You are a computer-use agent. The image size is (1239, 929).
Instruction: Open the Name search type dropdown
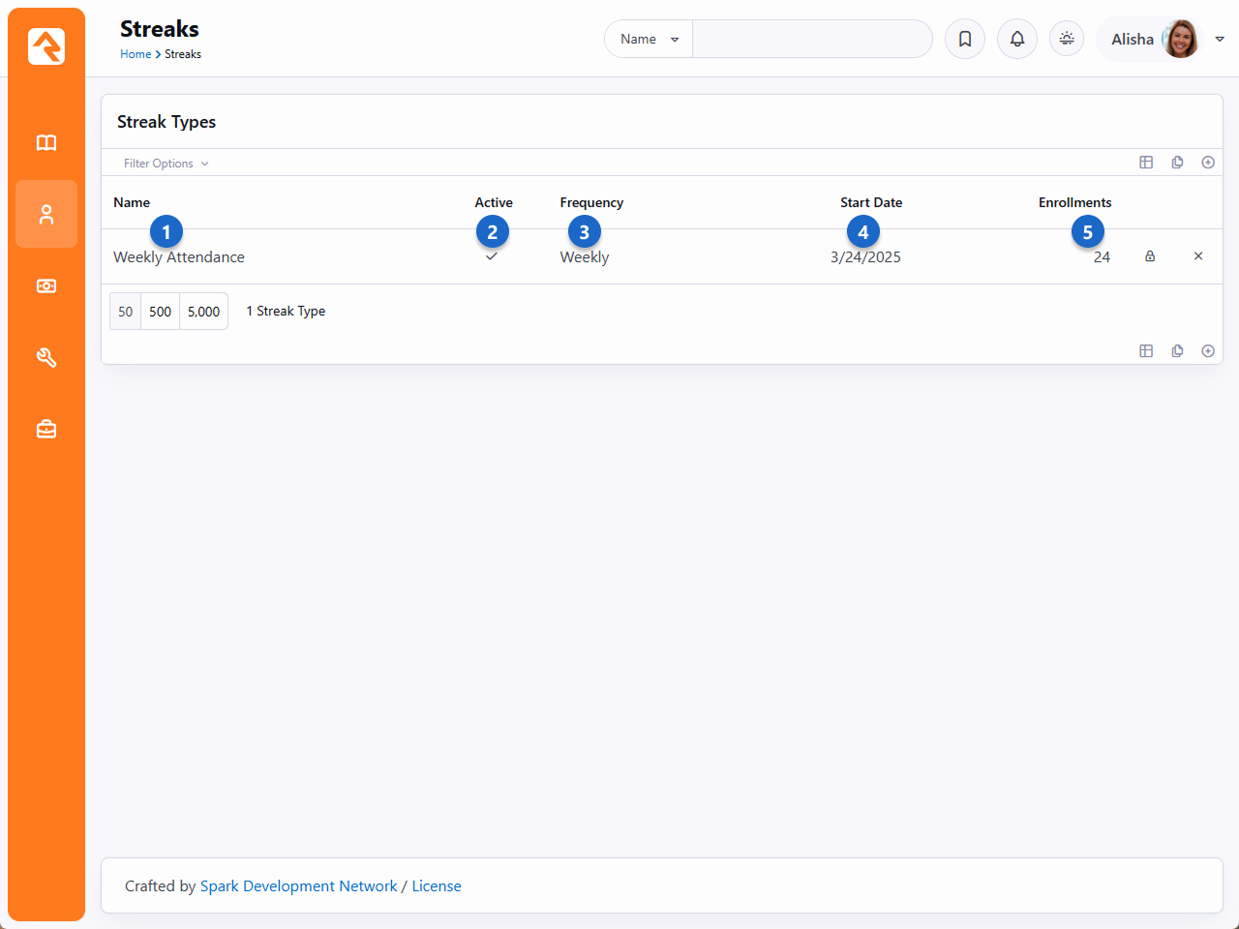[x=649, y=40]
